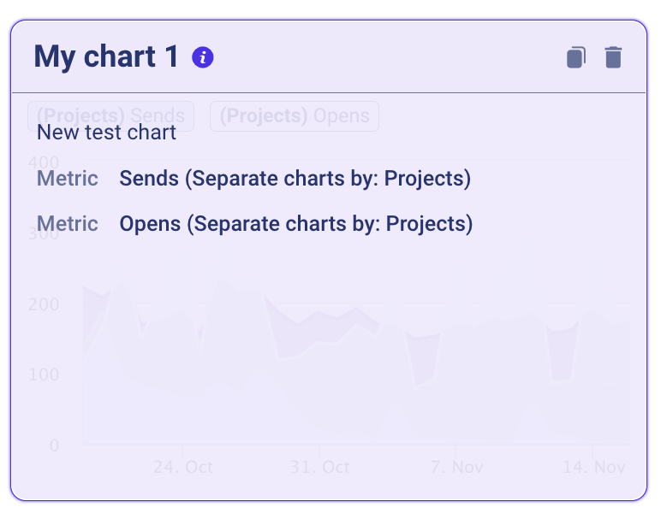
Task: Toggle the (Projects) Opens legend chip
Action: click(295, 115)
